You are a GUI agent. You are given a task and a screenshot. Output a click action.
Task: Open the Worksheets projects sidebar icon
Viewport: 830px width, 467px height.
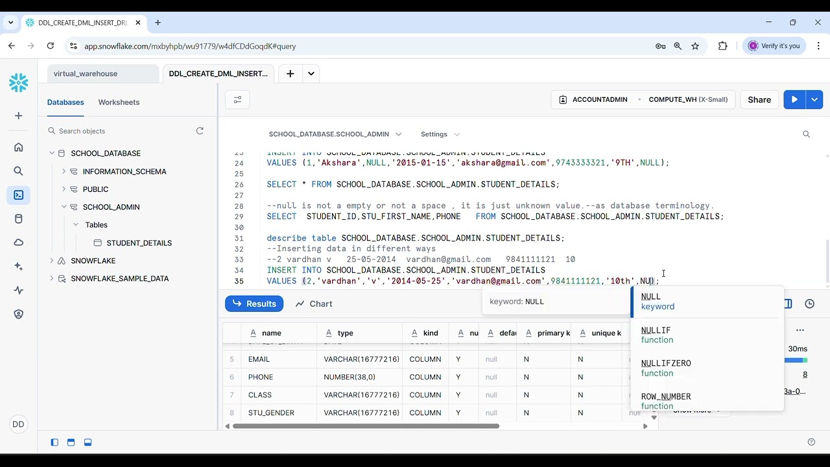tap(18, 195)
